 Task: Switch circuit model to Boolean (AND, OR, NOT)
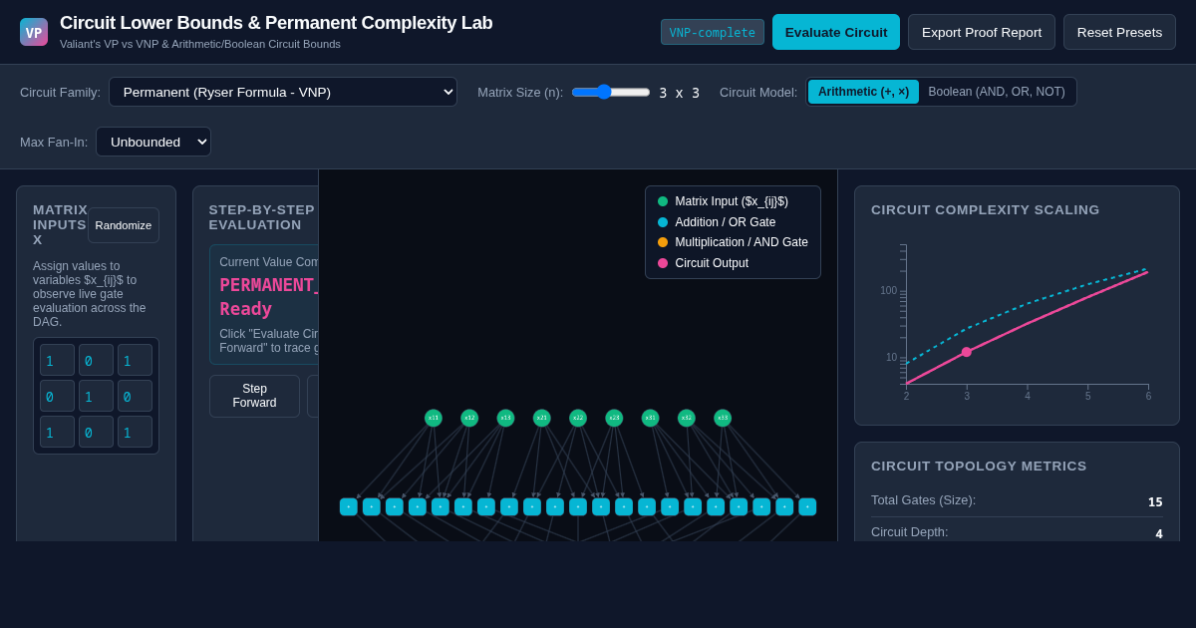[x=997, y=92]
